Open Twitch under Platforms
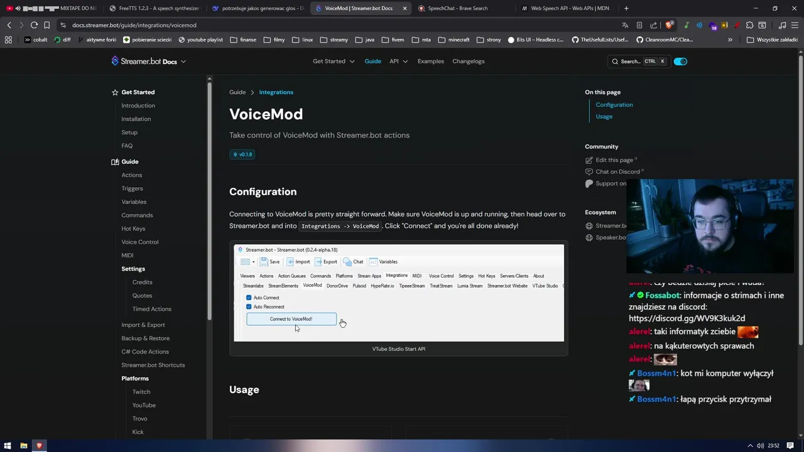Viewport: 804px width, 452px height. click(141, 392)
